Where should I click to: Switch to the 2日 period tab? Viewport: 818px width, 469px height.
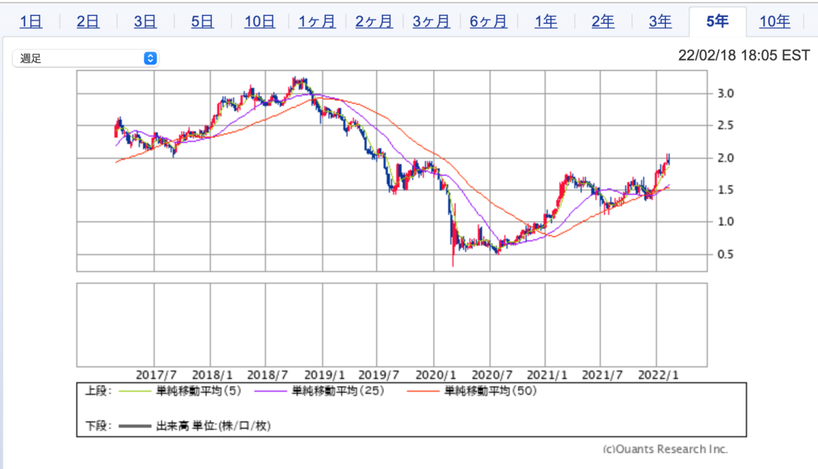(88, 22)
